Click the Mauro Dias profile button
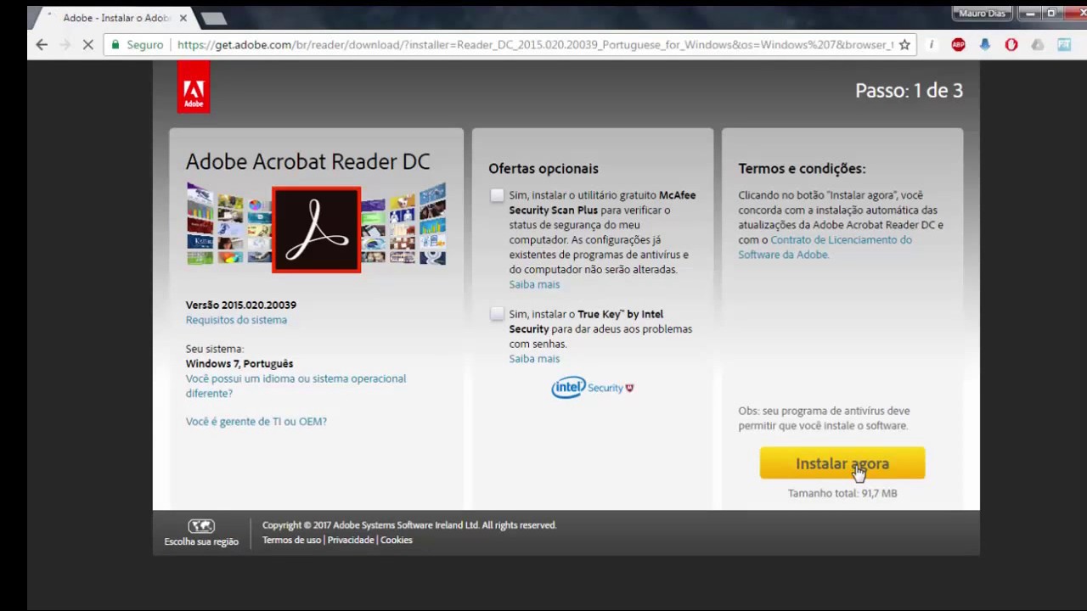The image size is (1087, 611). 982,14
